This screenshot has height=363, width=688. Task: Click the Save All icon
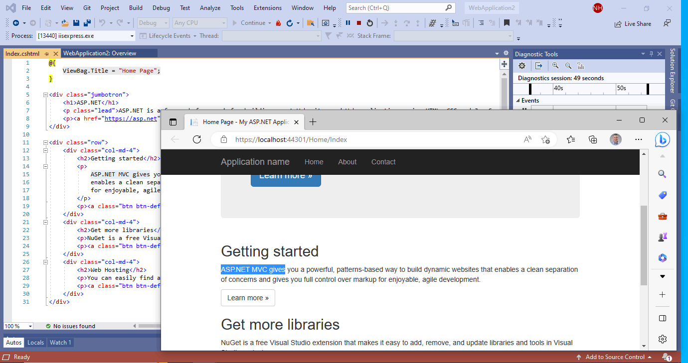tap(87, 23)
